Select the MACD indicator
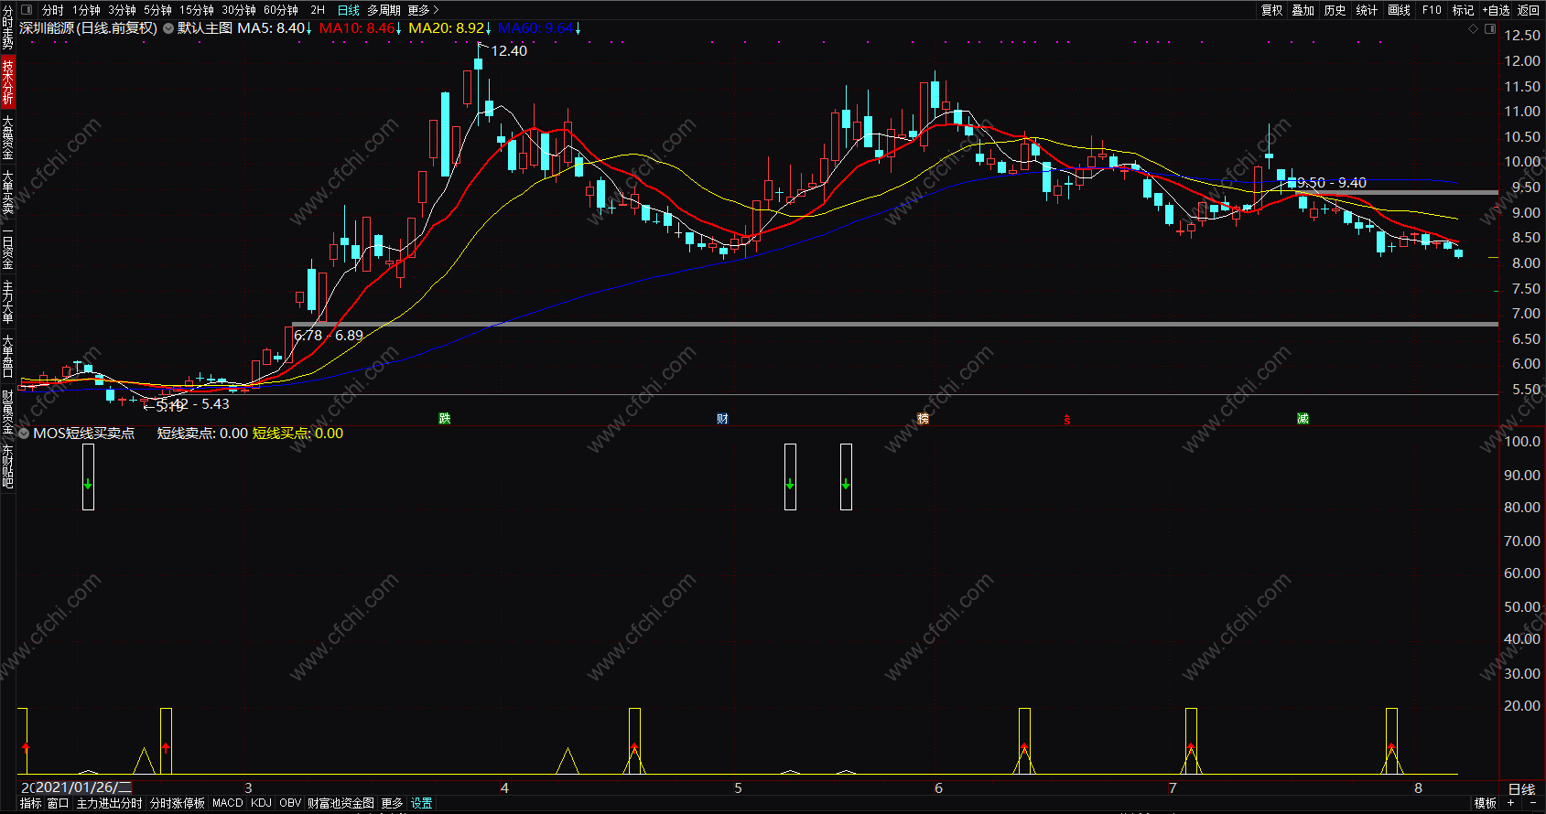 point(228,803)
